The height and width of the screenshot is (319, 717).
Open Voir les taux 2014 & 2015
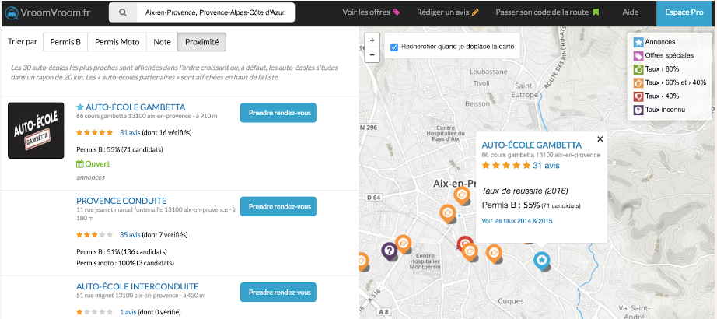click(517, 221)
